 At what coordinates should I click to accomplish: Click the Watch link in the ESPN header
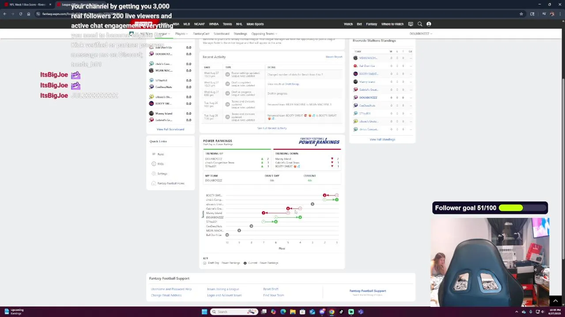tap(348, 24)
